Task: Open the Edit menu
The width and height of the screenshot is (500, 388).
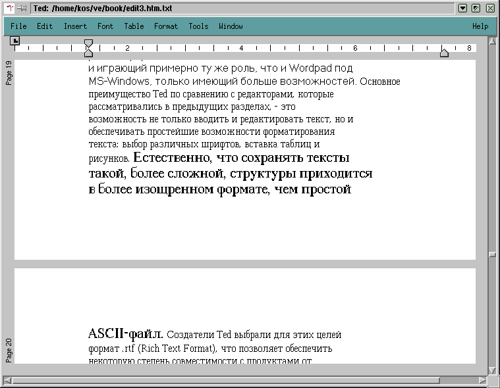Action: pos(45,26)
